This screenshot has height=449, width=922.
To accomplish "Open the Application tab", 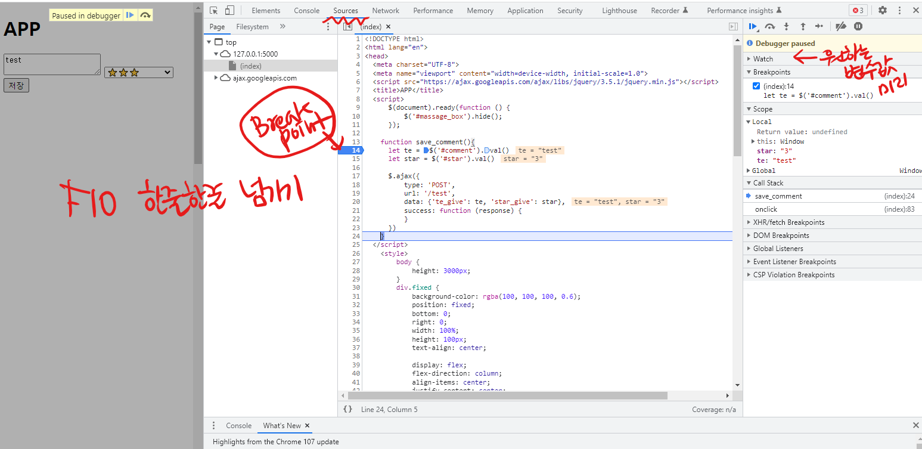I will (x=525, y=10).
